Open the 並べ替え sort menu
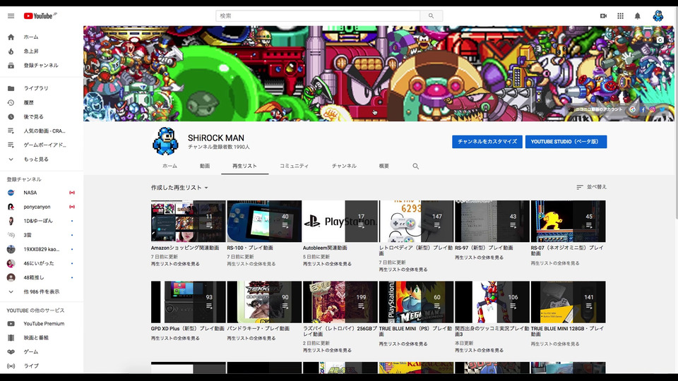Image resolution: width=678 pixels, height=381 pixels. coord(591,187)
